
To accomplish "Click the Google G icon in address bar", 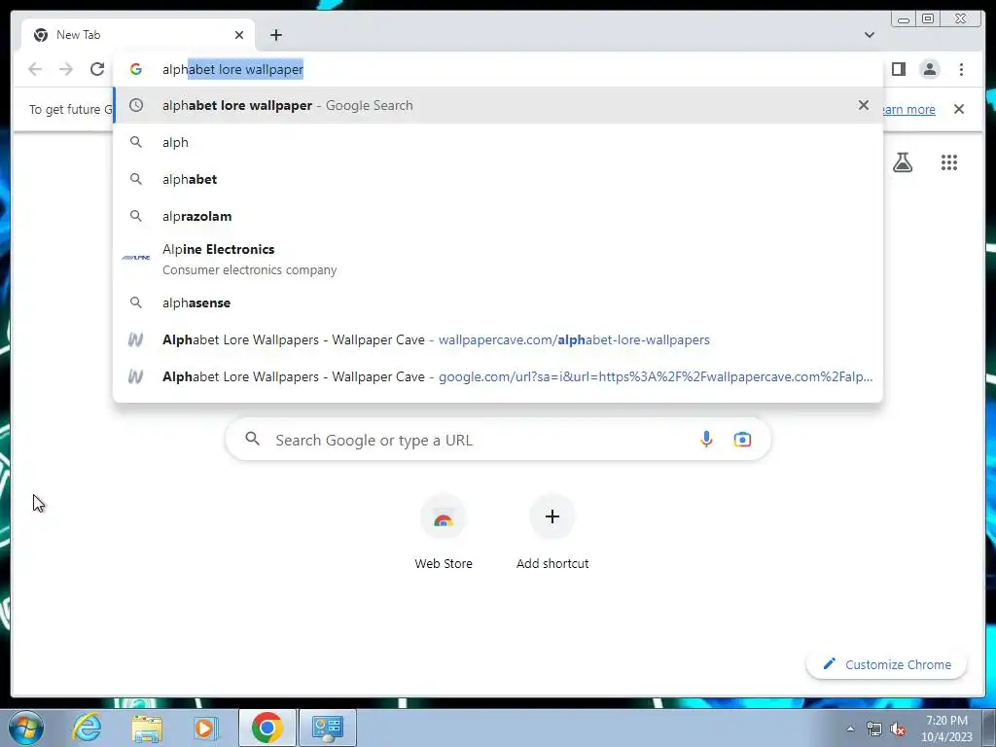I will (x=136, y=69).
